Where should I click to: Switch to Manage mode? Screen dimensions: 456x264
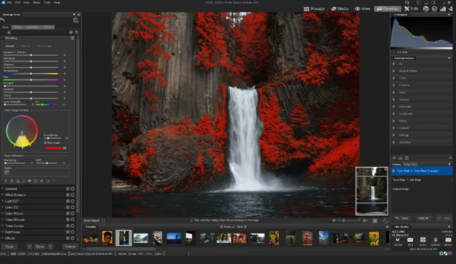tap(314, 9)
